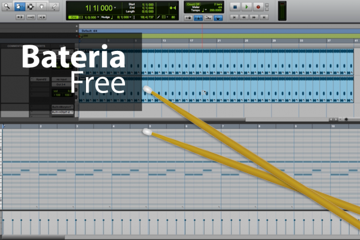Toggle the highlighted metronome click button
This screenshot has height=240, width=360.
coord(199,18)
